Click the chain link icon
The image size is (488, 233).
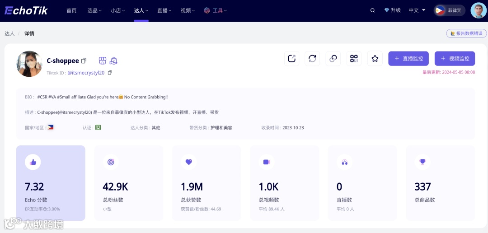333,59
